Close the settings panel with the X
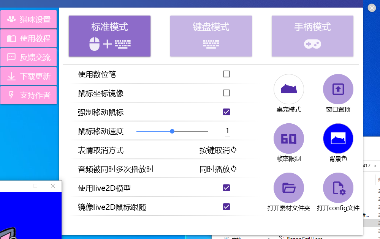This screenshot has width=380, height=239. coord(372,8)
